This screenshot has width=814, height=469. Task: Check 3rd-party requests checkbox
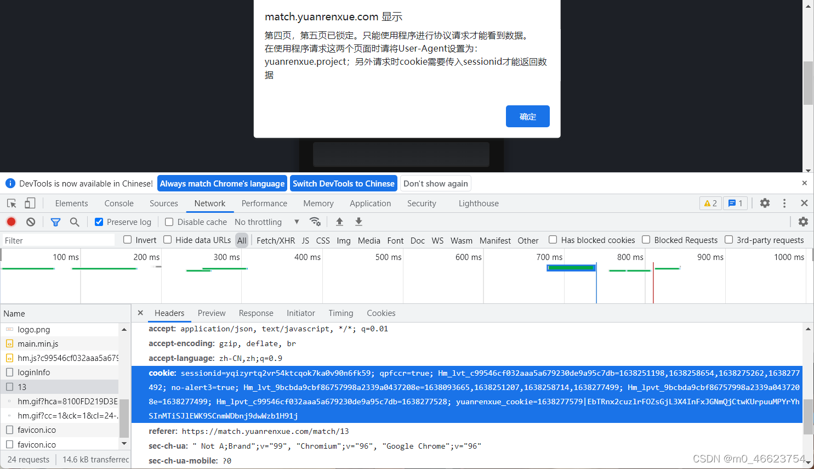point(729,240)
